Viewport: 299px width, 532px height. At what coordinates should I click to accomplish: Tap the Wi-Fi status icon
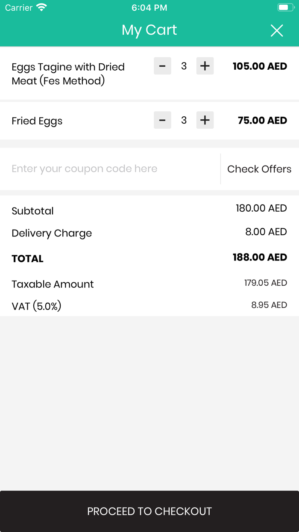[41, 8]
